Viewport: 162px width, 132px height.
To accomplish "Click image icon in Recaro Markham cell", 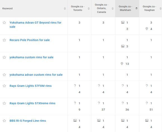I will (123, 46).
